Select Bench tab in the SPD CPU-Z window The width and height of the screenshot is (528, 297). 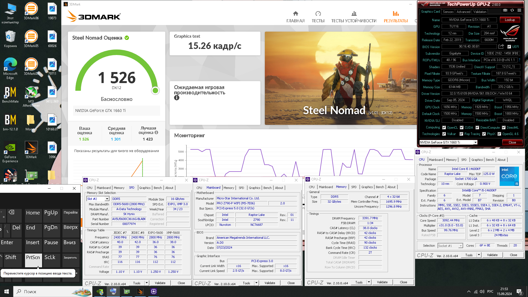pyautogui.click(x=158, y=188)
